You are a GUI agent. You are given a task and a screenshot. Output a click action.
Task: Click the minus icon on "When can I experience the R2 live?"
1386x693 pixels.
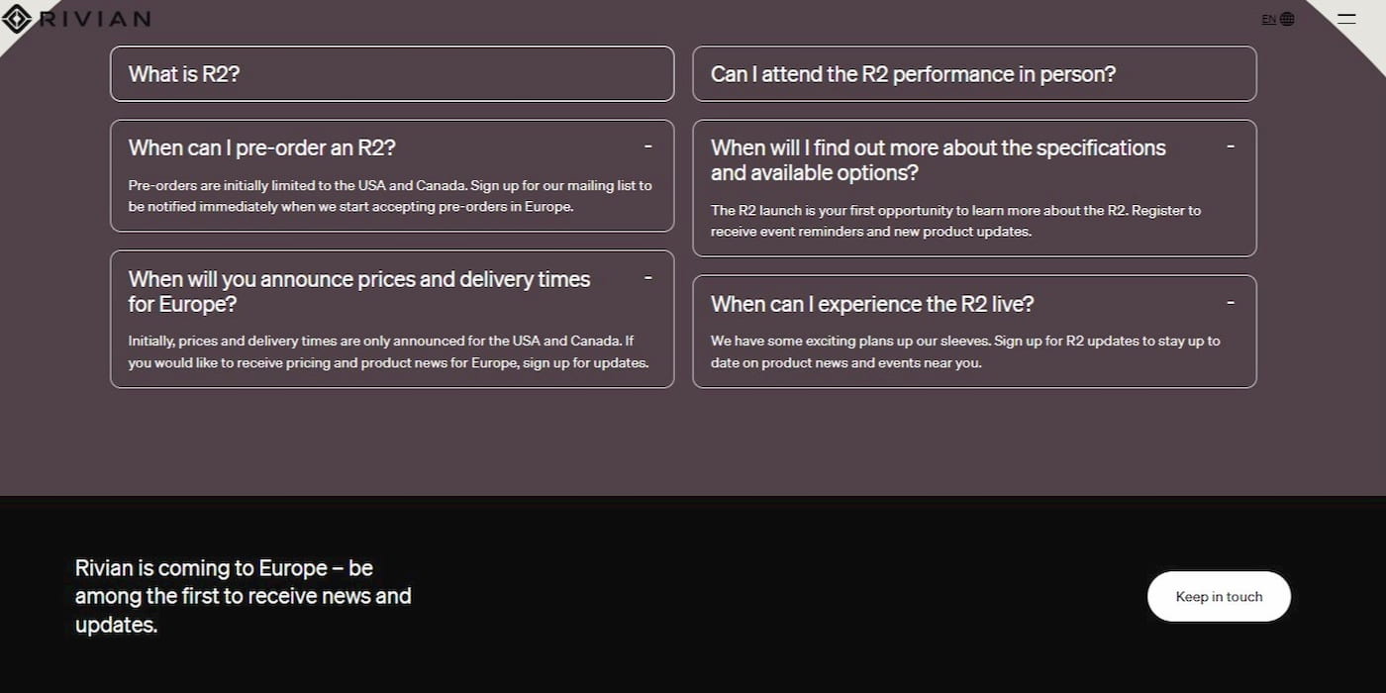pyautogui.click(x=1231, y=302)
